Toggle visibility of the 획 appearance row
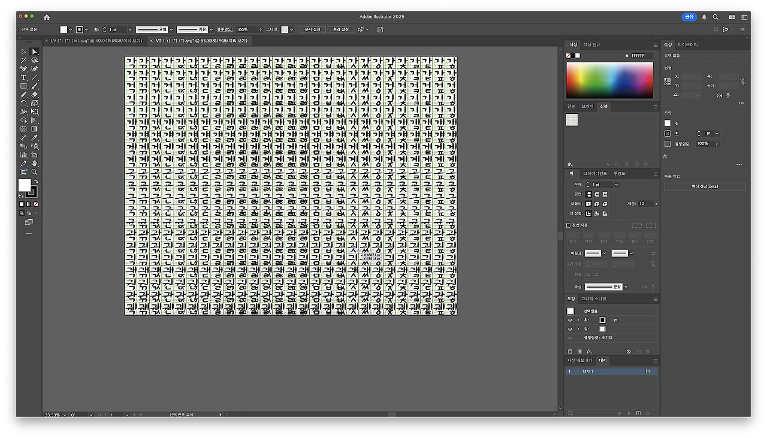Screen dimensions: 767x438 570,320
